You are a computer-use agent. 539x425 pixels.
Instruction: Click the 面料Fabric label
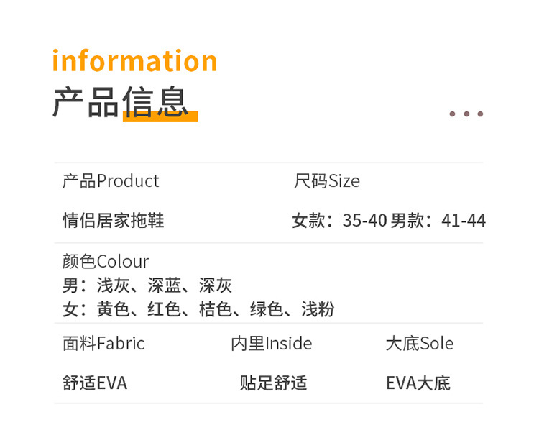[103, 344]
